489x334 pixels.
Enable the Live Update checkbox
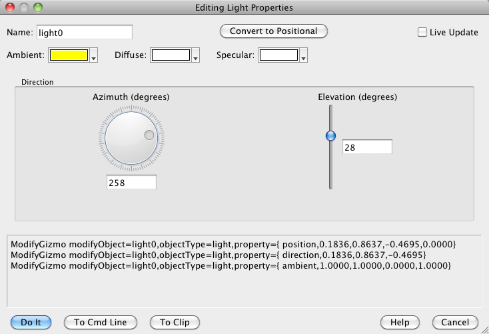(x=422, y=32)
